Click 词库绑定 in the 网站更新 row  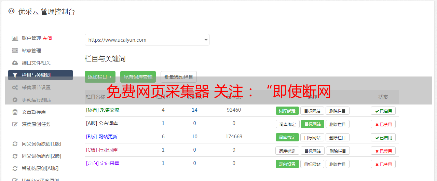pos(287,137)
